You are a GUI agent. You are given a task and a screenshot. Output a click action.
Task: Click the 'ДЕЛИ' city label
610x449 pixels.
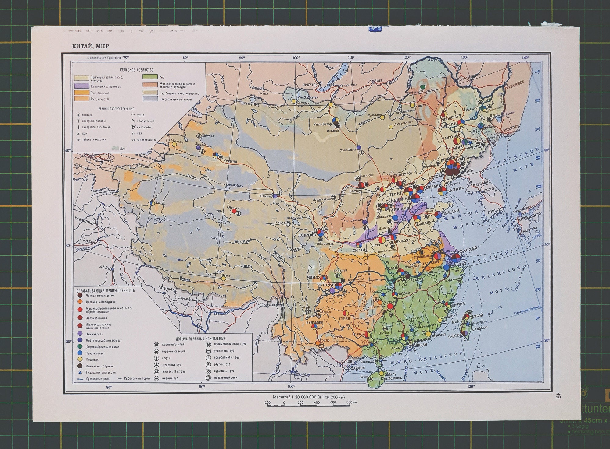(x=105, y=267)
